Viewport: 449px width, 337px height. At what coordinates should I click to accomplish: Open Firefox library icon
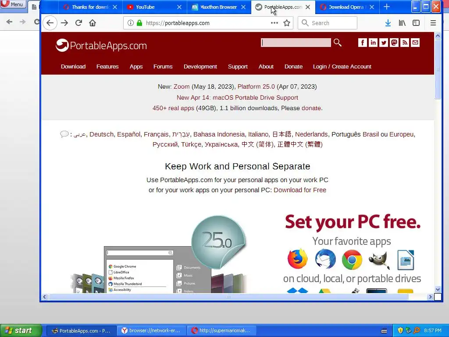click(402, 23)
